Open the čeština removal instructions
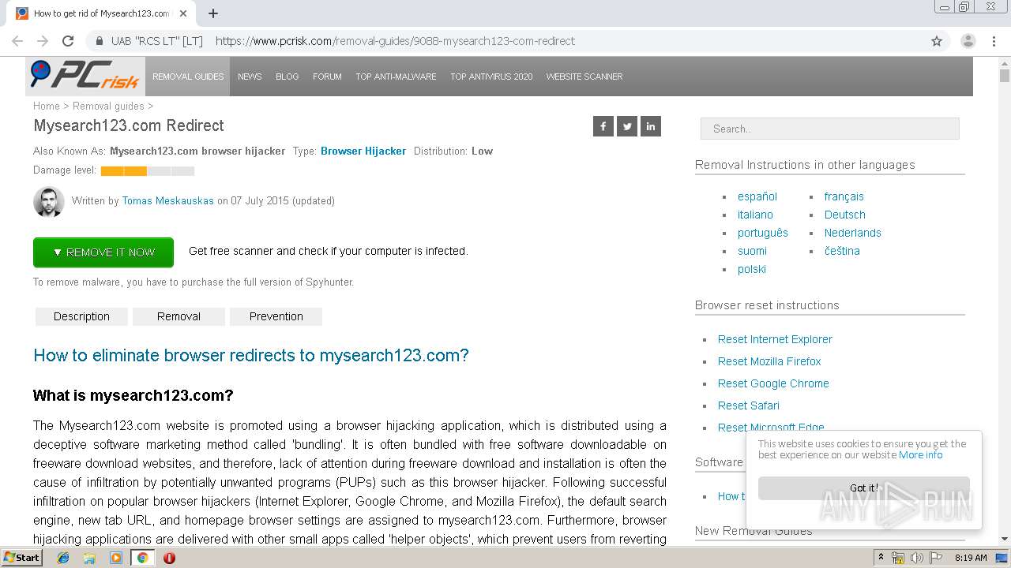The image size is (1011, 568). coord(842,251)
